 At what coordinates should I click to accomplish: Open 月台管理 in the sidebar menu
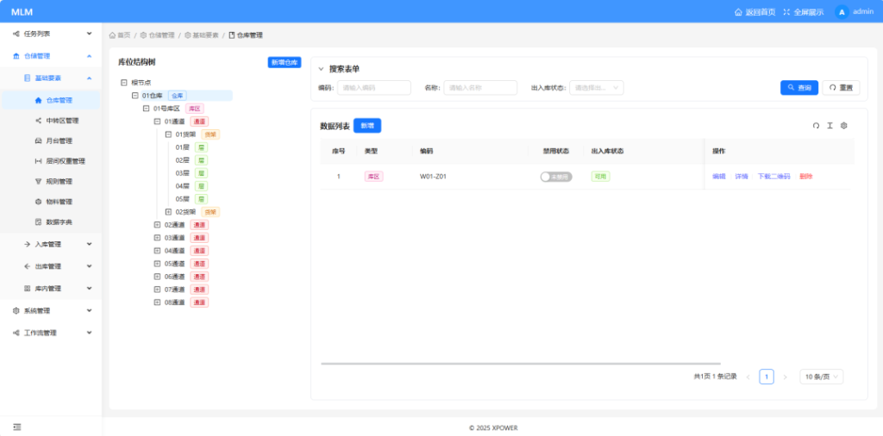59,140
